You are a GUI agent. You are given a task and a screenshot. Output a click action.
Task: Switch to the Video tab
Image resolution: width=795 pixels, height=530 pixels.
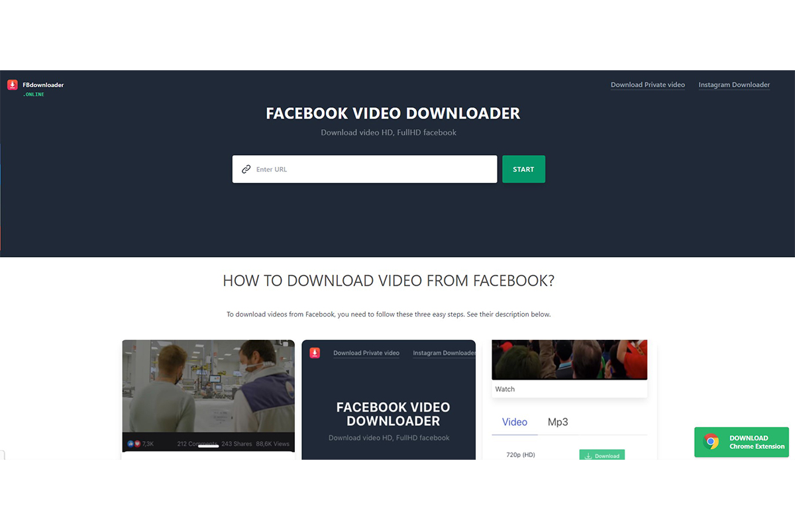coord(515,422)
